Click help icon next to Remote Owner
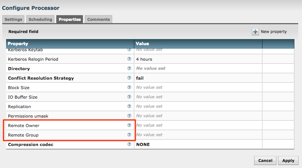The height and width of the screenshot is (168, 302). coord(129,125)
